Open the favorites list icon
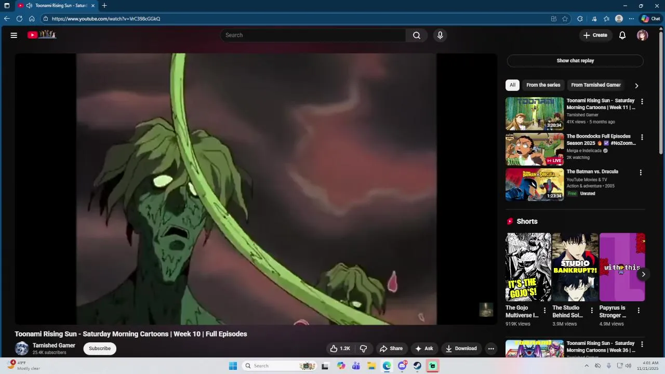Screen dimensions: 665x374 [606, 19]
